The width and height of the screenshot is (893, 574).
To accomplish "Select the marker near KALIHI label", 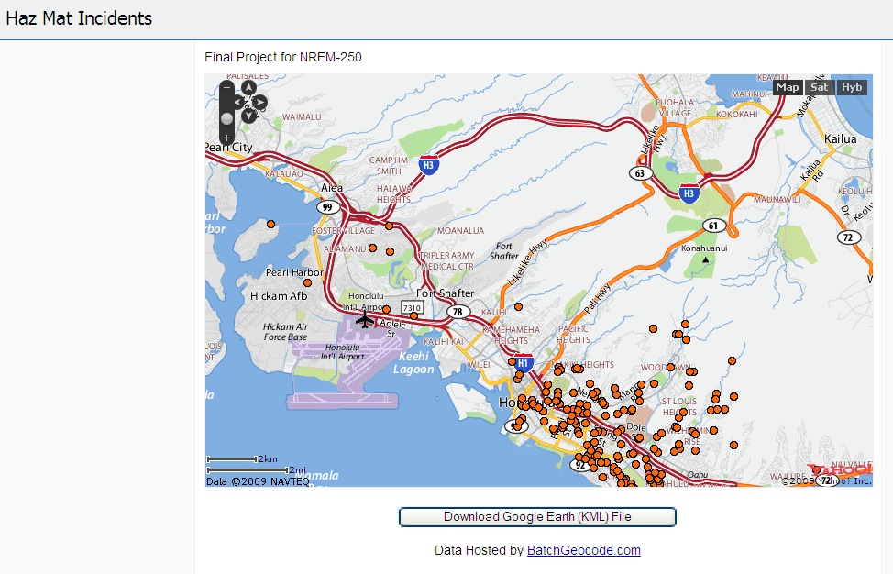I will [518, 307].
